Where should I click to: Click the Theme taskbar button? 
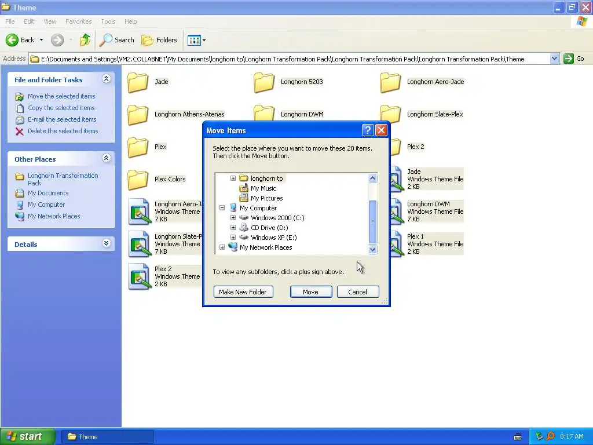(x=107, y=437)
